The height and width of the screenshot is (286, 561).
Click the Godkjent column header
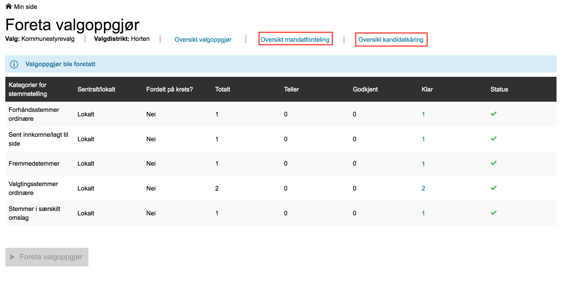365,90
